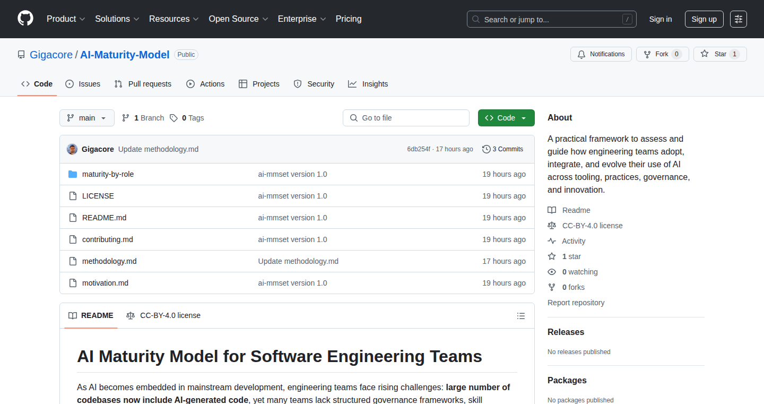764x404 pixels.
Task: View the 0 Tags link
Action: click(187, 118)
